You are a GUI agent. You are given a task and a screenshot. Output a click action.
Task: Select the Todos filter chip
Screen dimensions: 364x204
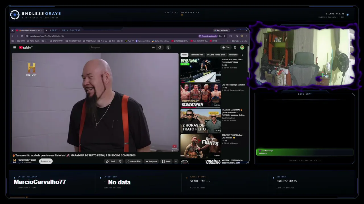click(x=184, y=55)
